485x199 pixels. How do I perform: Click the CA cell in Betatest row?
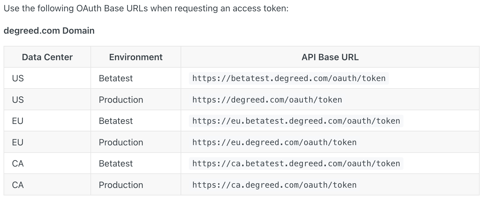point(18,164)
